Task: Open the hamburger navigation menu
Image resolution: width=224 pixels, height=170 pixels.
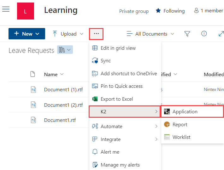Action: pyautogui.click(x=6, y=9)
